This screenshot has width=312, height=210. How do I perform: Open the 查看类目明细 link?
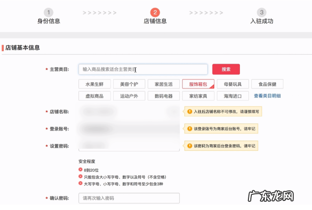[267, 96]
